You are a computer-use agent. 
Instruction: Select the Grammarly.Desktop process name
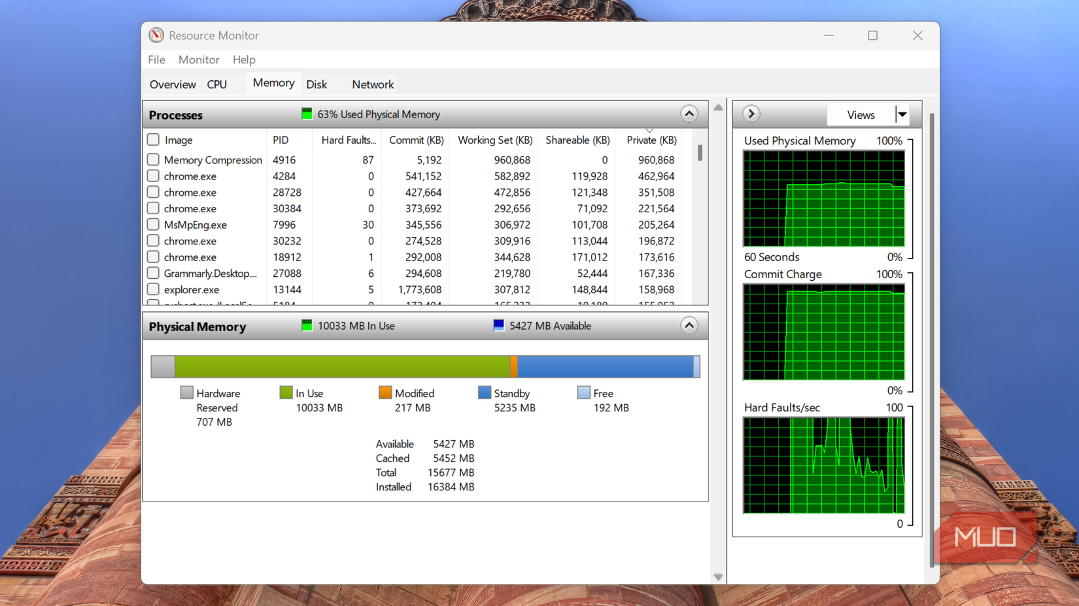[211, 274]
